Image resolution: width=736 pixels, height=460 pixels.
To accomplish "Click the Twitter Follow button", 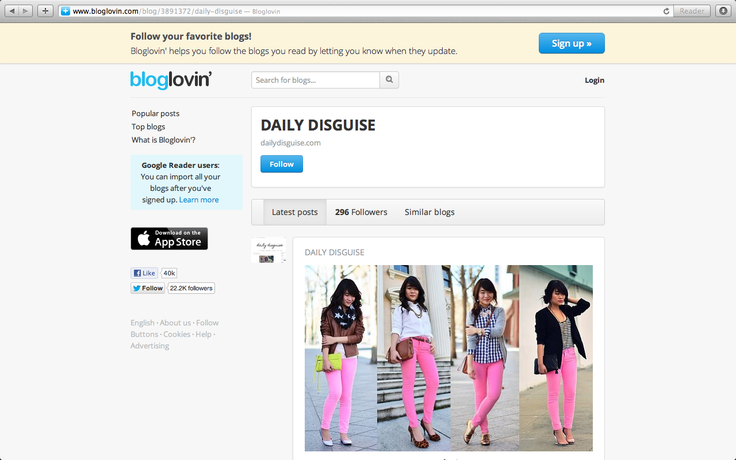I will pos(148,288).
